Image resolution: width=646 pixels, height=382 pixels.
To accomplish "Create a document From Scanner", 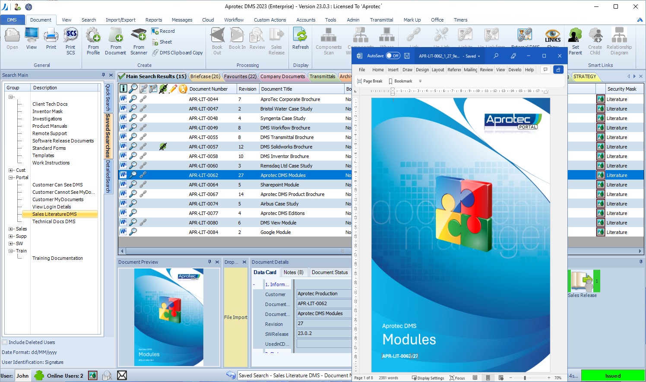I will pyautogui.click(x=139, y=41).
